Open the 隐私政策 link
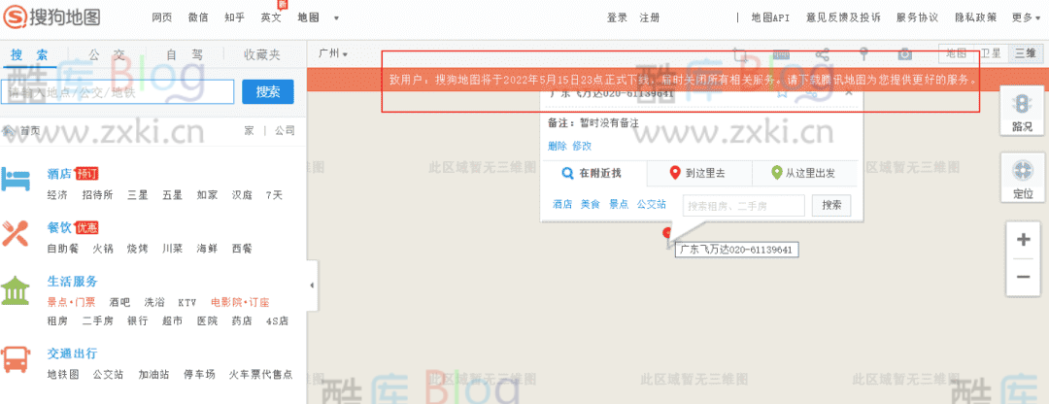Screen dimensions: 1049x404 coord(975,18)
